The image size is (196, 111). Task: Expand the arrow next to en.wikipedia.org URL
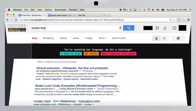pos(80,71)
